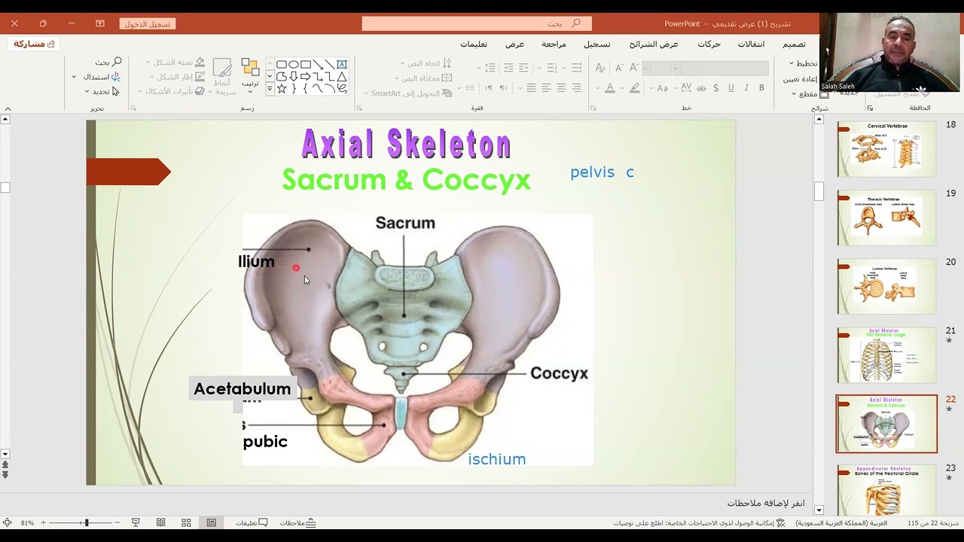The image size is (964, 542).
Task: Click the Bold formatting button
Action: (x=761, y=88)
